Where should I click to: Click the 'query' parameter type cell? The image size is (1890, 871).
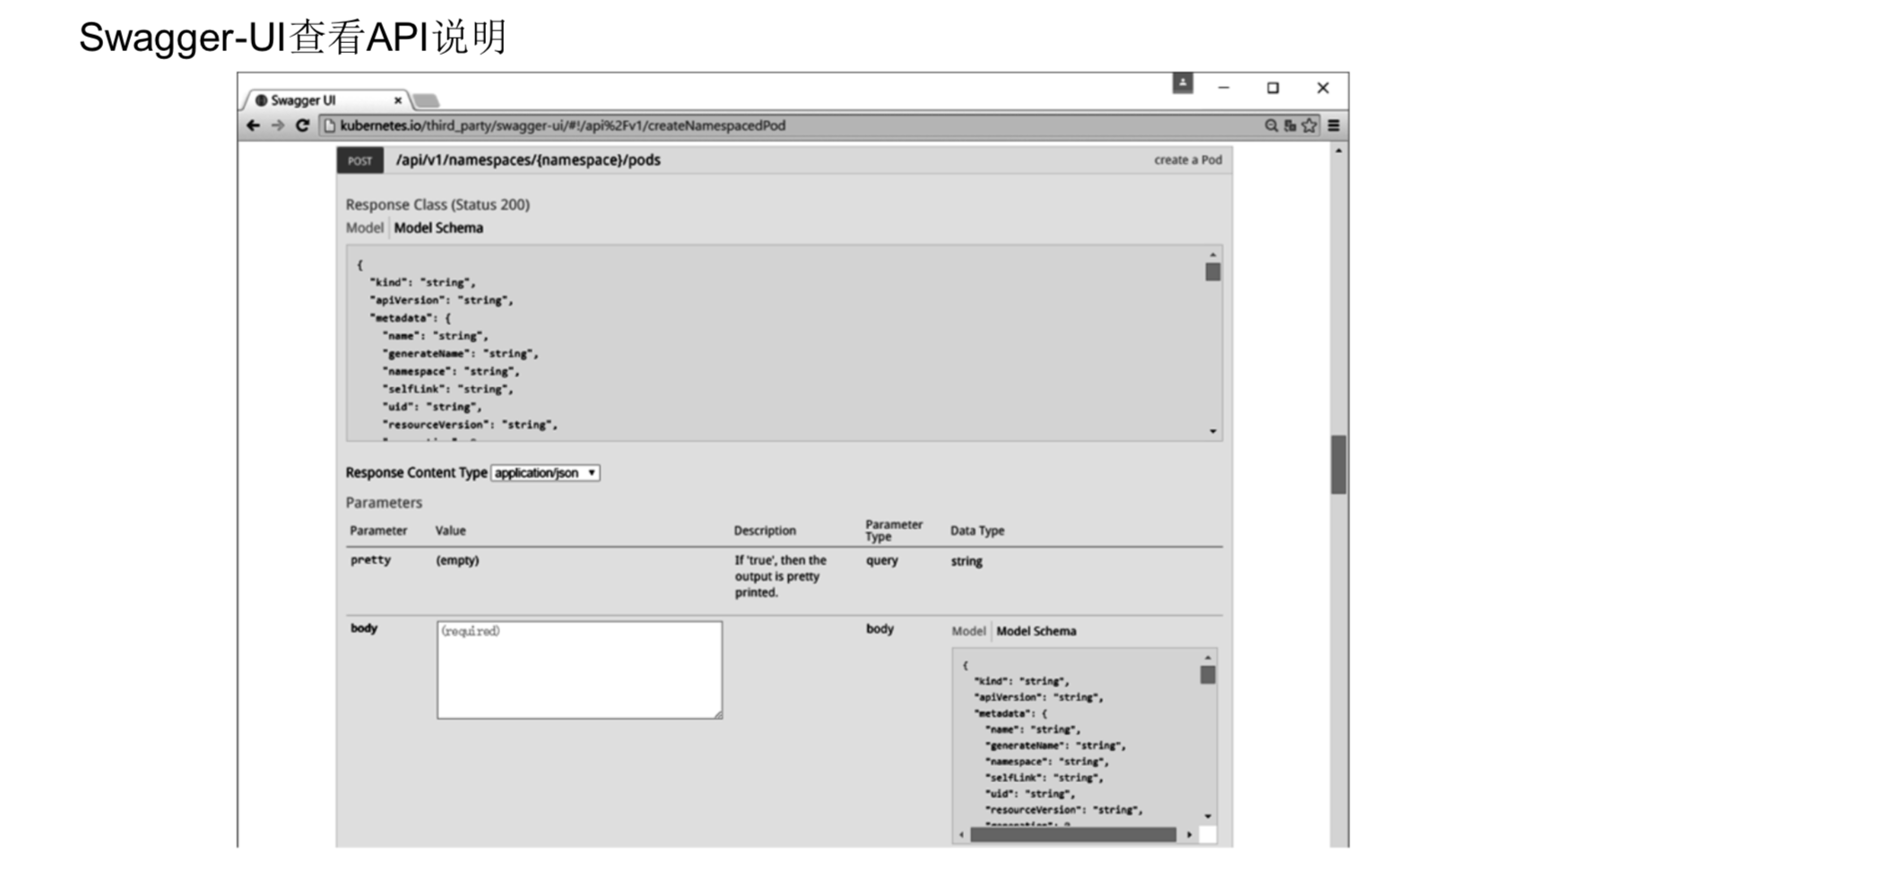881,560
